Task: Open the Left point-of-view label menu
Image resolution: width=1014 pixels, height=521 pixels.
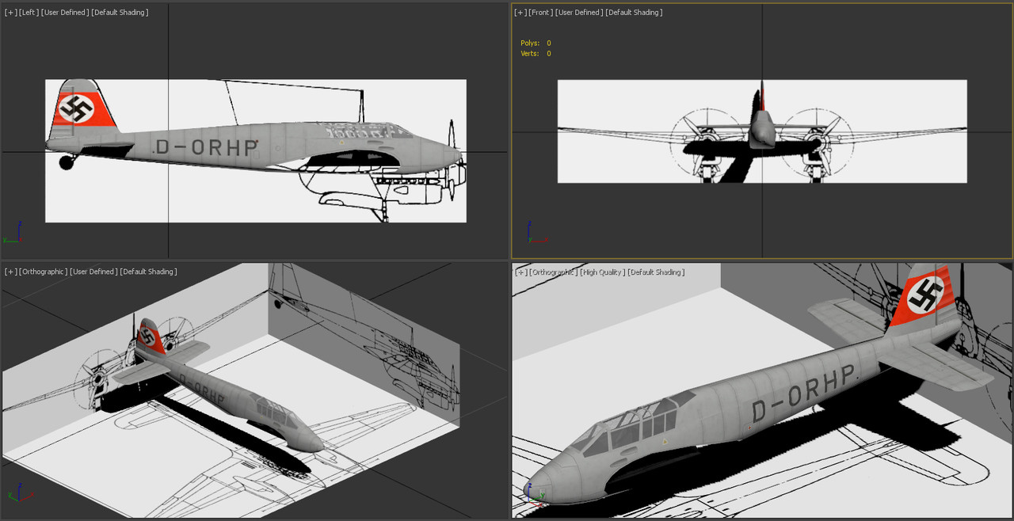Action: 29,13
